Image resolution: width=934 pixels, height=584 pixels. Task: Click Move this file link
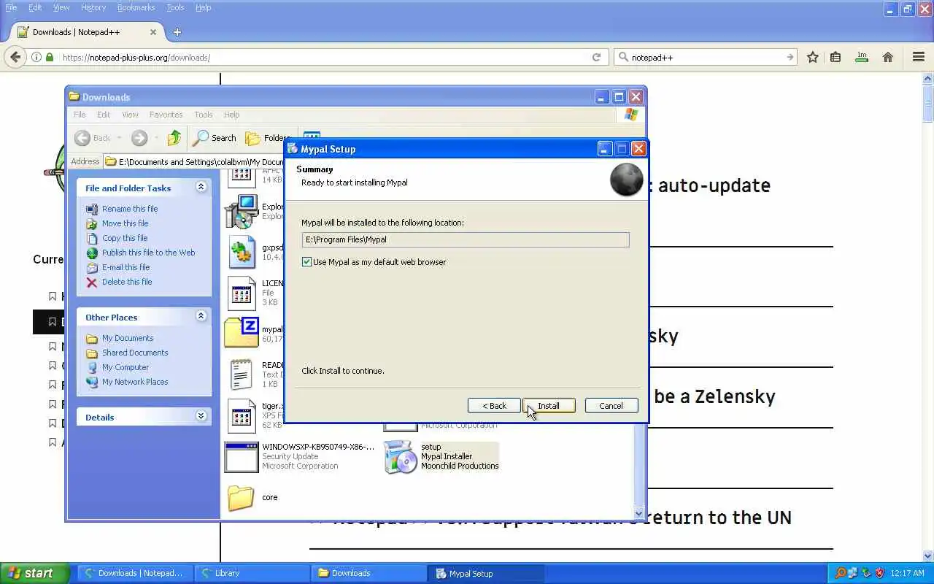[x=125, y=223]
